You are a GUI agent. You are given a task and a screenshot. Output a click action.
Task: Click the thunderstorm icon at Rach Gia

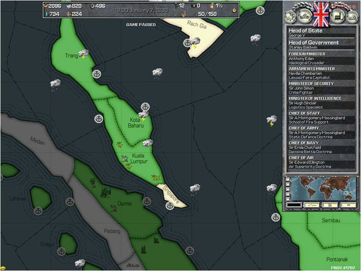(x=196, y=43)
